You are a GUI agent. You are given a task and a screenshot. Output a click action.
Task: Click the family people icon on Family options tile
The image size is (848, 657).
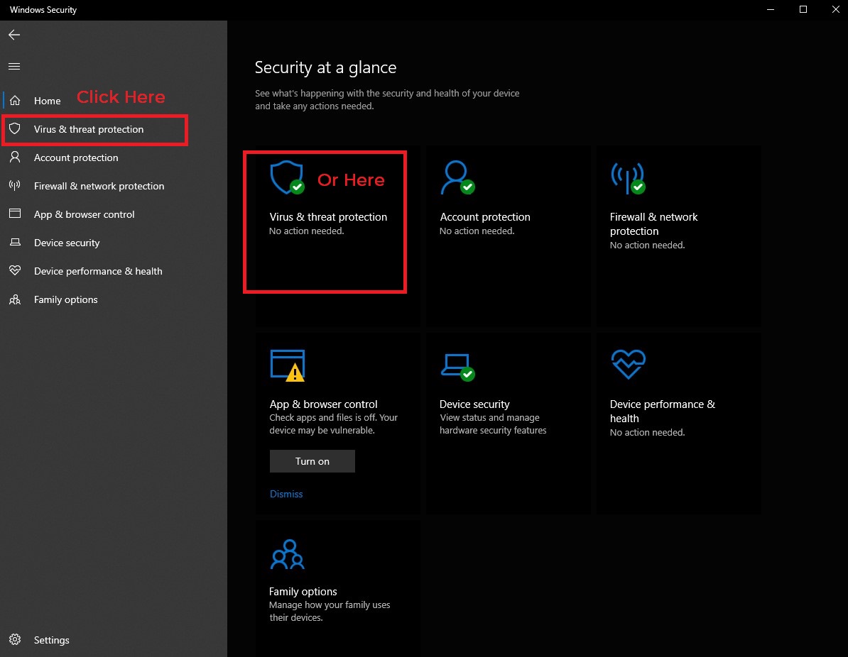(x=288, y=554)
